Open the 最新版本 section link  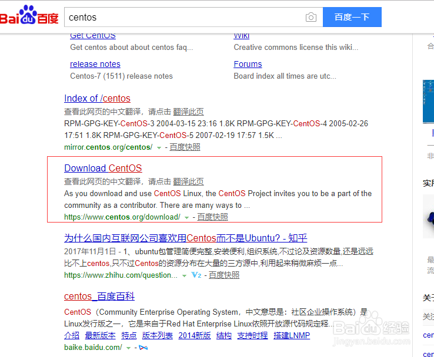pyautogui.click(x=100, y=335)
